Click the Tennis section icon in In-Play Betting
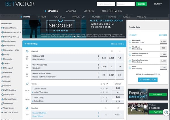The image size is (170, 120). coord(27,84)
